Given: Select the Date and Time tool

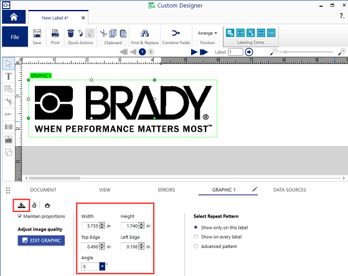Looking at the screenshot, I should click(9, 89).
